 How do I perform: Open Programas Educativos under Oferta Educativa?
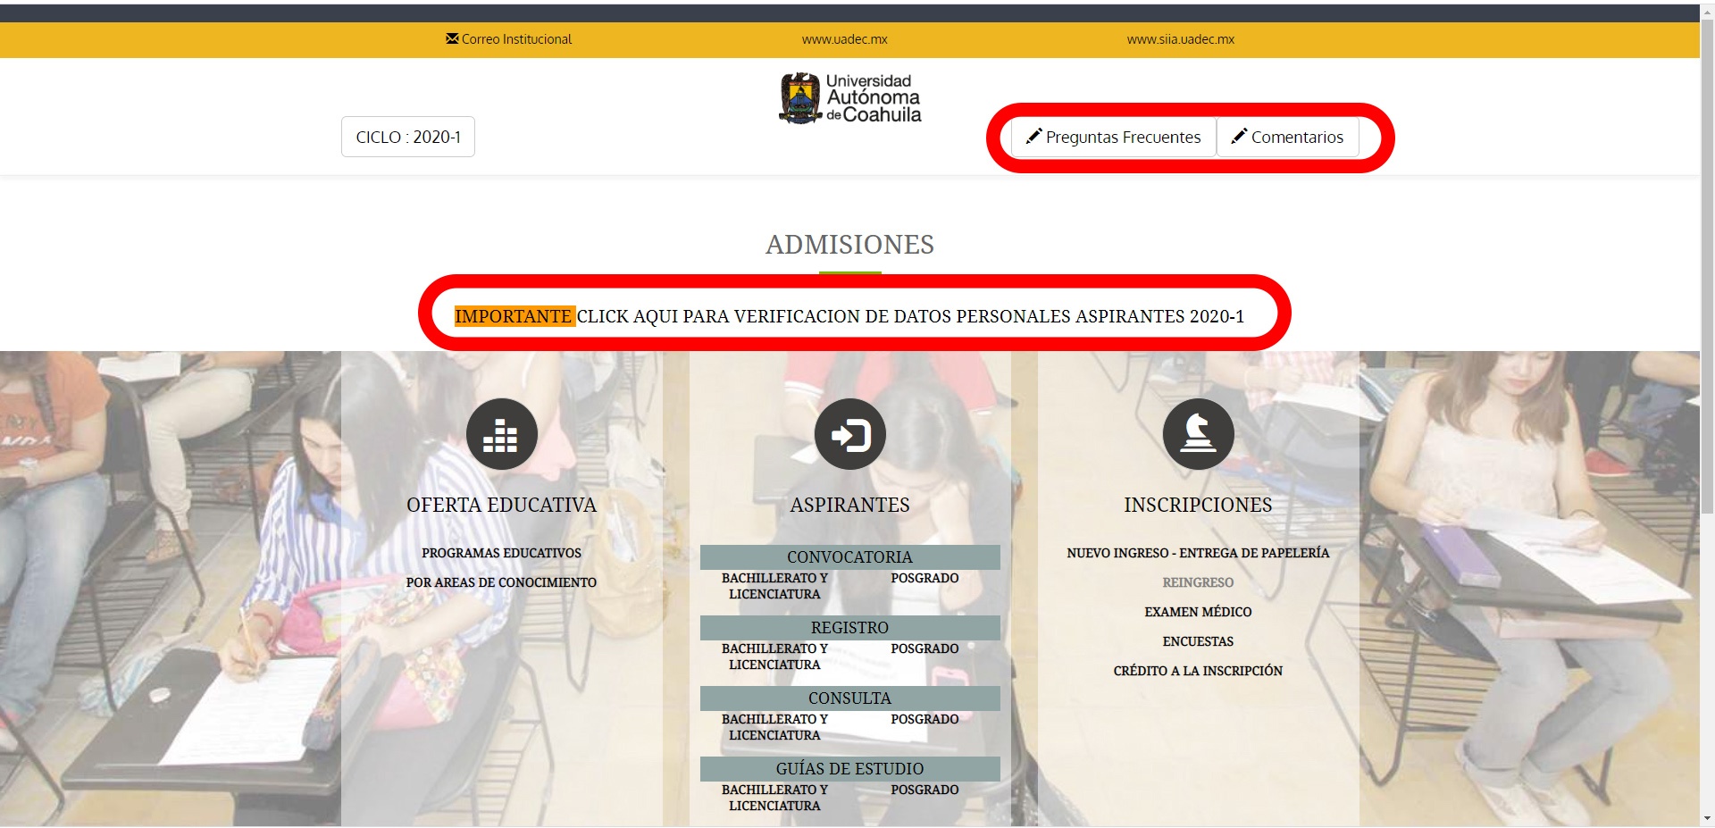[x=501, y=553]
